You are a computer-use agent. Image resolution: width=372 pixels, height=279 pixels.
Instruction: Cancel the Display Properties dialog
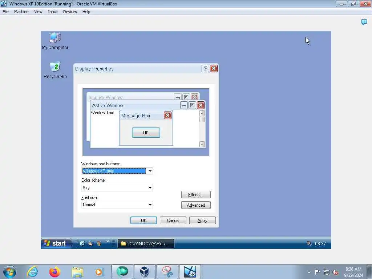(x=173, y=221)
